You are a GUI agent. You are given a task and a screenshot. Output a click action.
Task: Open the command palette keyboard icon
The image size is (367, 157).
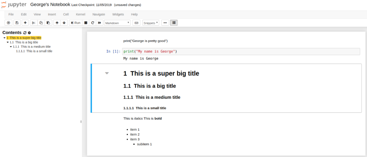tap(137, 23)
